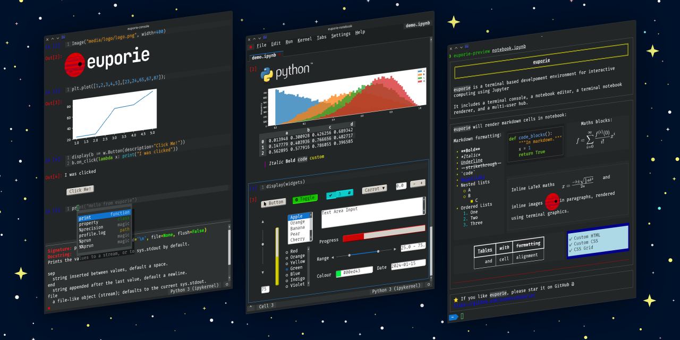Click the red euporie logo beside File menu
This screenshot has height=340, width=680.
(251, 47)
